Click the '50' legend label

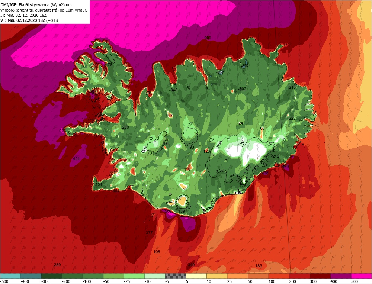tap(251, 281)
